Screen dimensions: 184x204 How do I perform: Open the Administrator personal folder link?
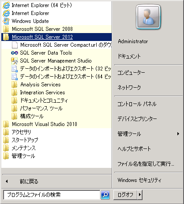point(133,41)
